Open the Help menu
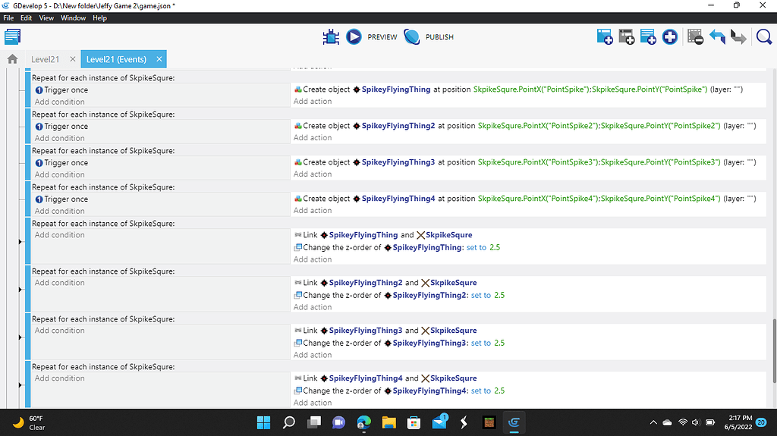This screenshot has height=436, width=777. click(x=99, y=18)
